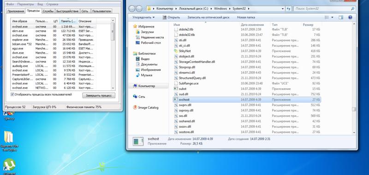Screen dimensions: 369x175
Task: Select the StructuredQuery.dll file
Action: coord(247,78)
